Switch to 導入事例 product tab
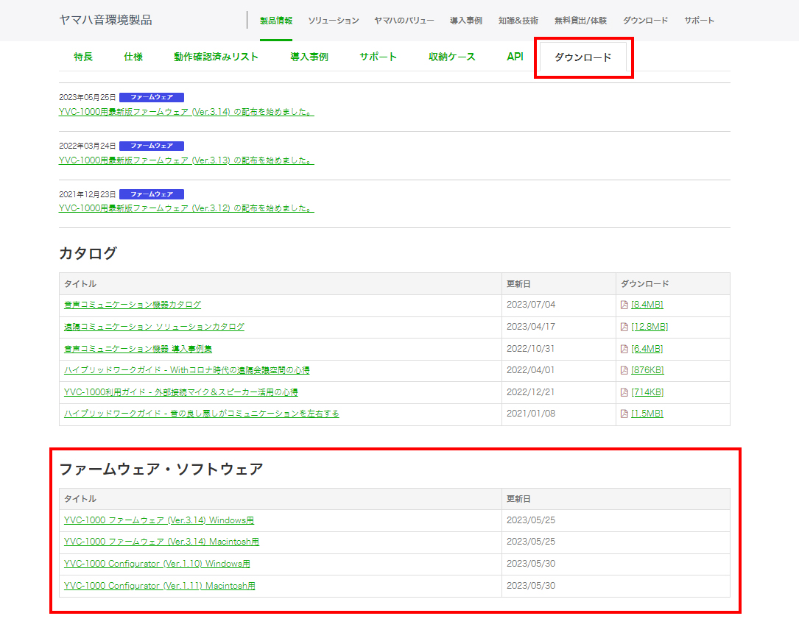This screenshot has height=627, width=799. 309,57
